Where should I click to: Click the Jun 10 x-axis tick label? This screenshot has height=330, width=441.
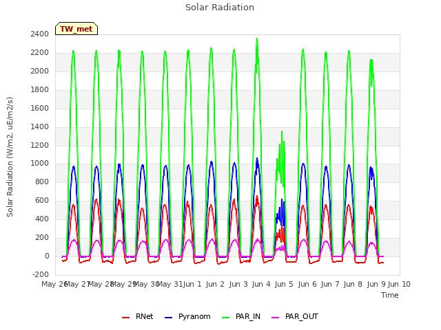click(399, 284)
